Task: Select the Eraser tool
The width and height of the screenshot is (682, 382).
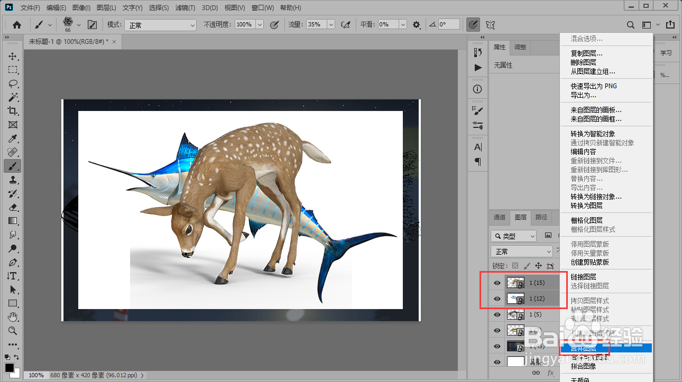Action: click(x=13, y=208)
